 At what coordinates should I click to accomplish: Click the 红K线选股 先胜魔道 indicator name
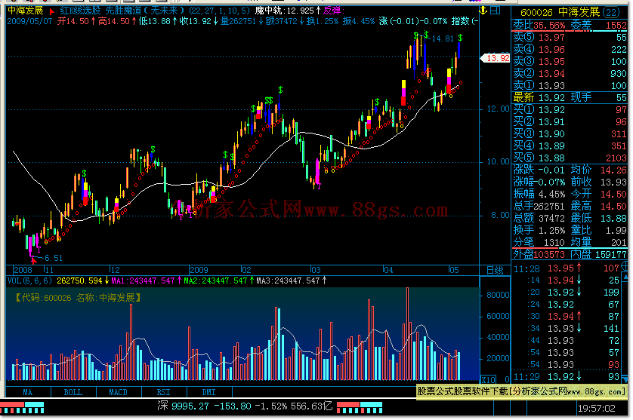pos(122,11)
